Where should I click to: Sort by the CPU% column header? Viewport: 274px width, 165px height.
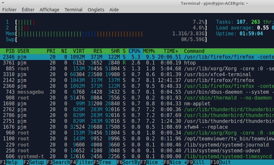pyautogui.click(x=134, y=51)
